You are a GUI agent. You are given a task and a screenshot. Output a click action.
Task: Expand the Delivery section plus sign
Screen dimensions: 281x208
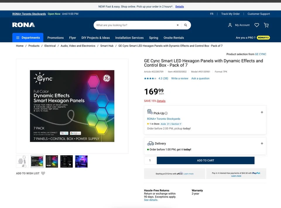click(x=262, y=144)
